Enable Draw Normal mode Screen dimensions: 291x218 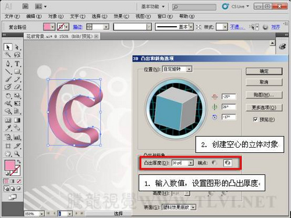point(6,188)
